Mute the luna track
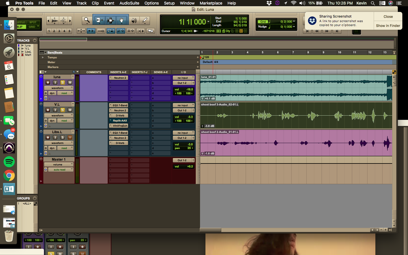Image resolution: width=408 pixels, height=255 pixels. (x=70, y=82)
